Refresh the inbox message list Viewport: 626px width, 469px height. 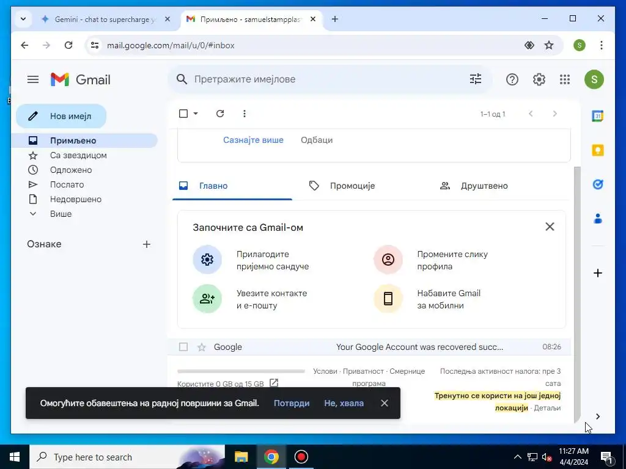pos(220,114)
